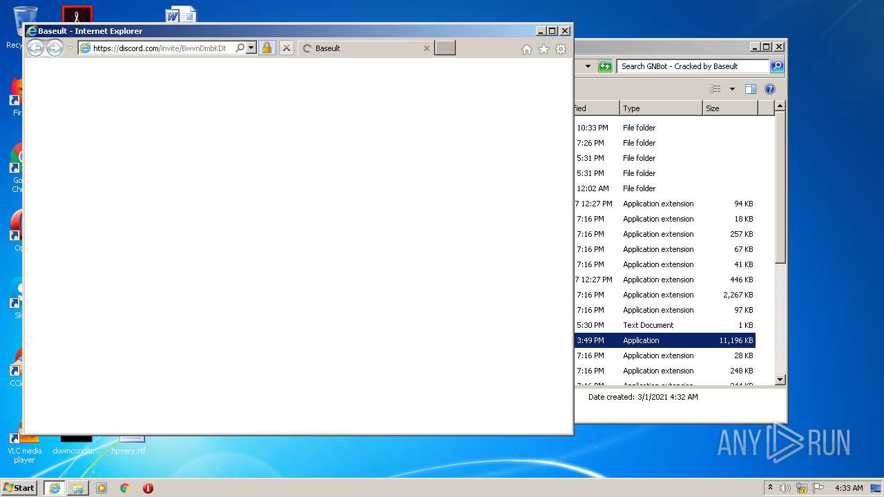
Task: Open the Internet Explorer tools gear
Action: (x=561, y=49)
